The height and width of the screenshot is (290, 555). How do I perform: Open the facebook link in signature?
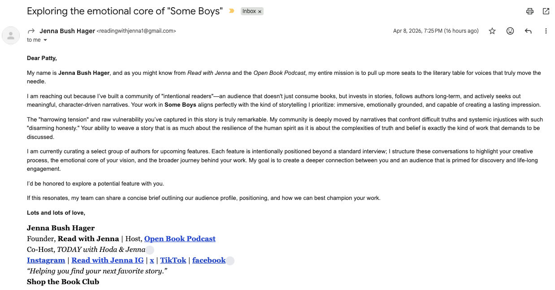coord(209,260)
